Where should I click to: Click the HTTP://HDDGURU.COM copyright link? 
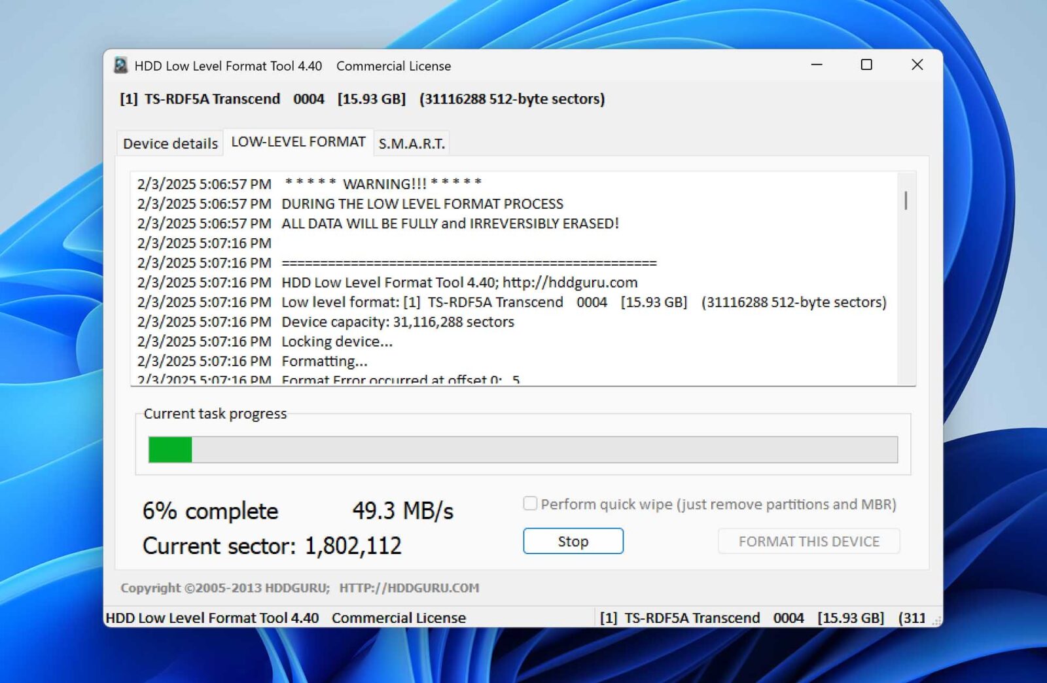point(408,587)
